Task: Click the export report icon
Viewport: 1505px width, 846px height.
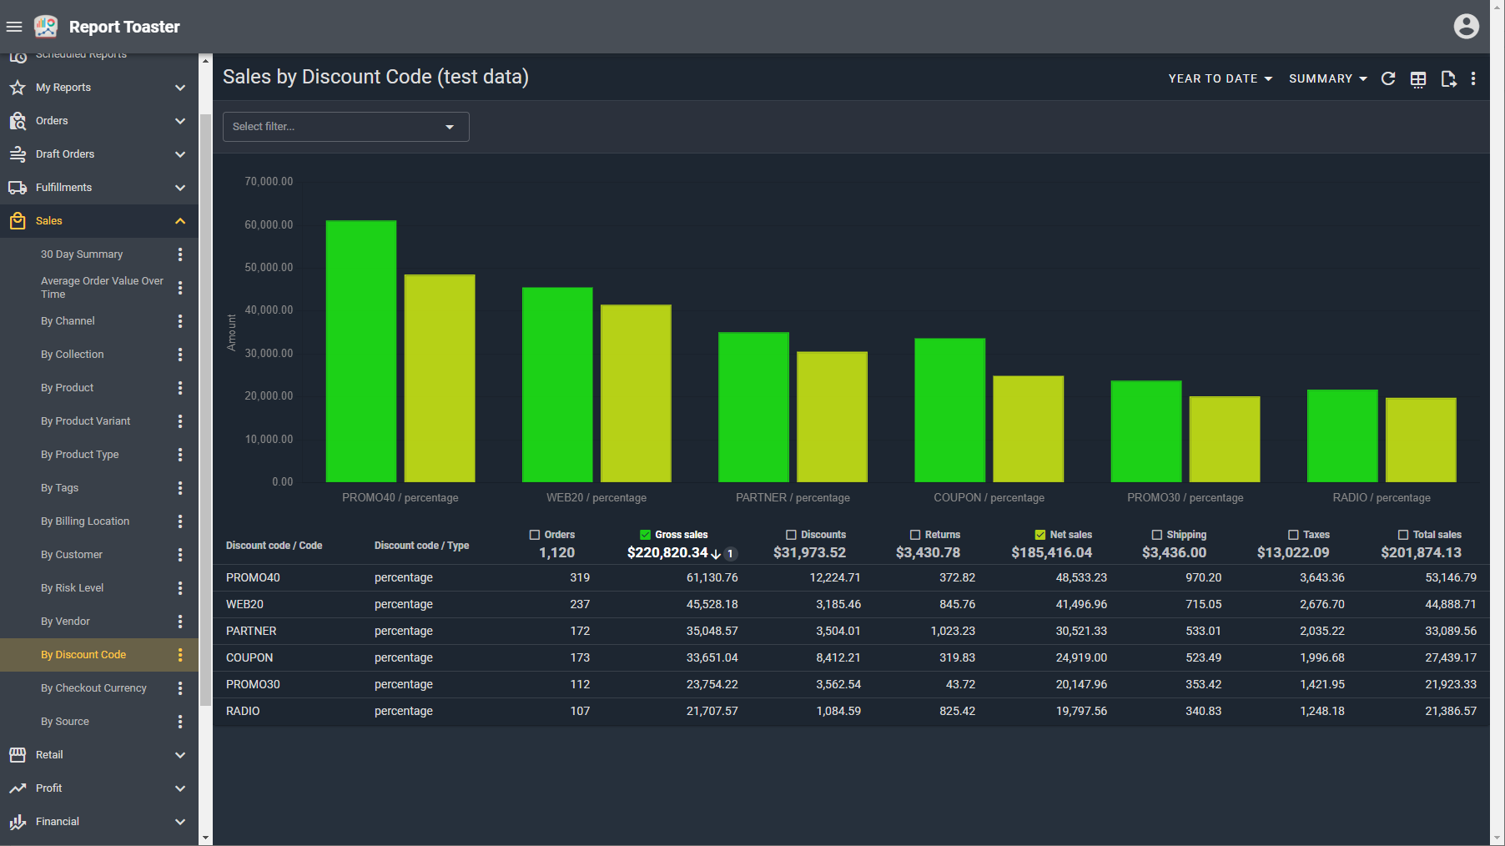Action: click(x=1448, y=78)
